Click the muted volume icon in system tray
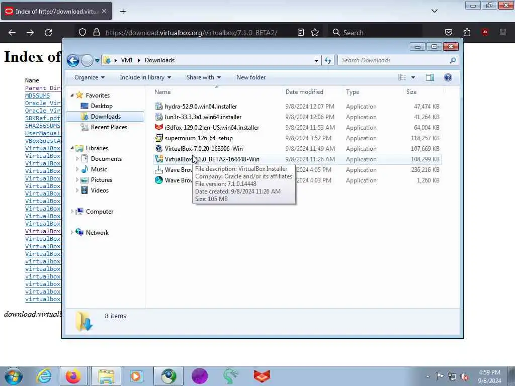 [x=464, y=377]
